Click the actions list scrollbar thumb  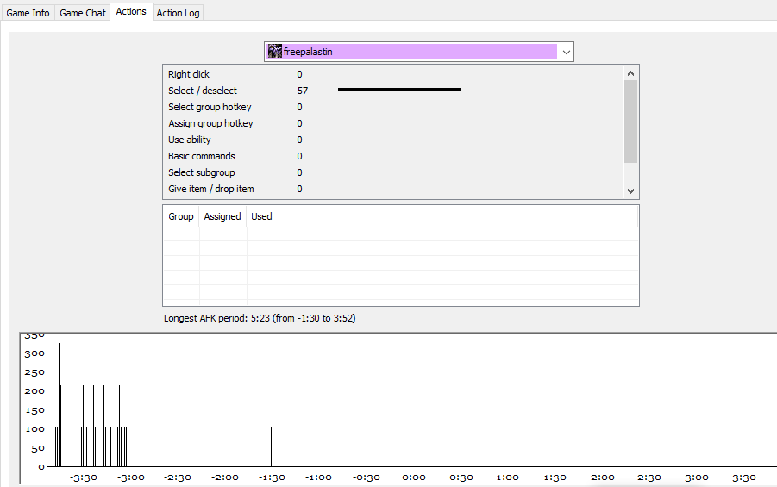[x=630, y=122]
